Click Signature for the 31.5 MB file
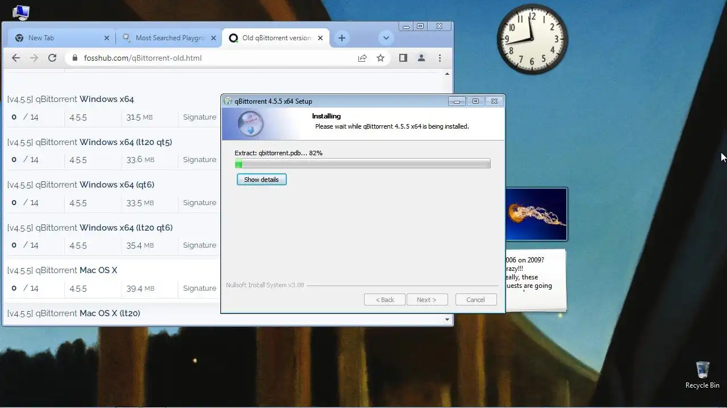 199,117
